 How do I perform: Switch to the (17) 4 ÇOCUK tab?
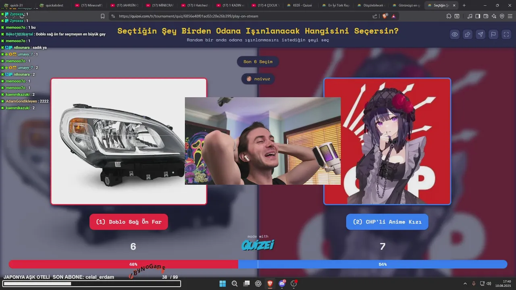(x=267, y=5)
